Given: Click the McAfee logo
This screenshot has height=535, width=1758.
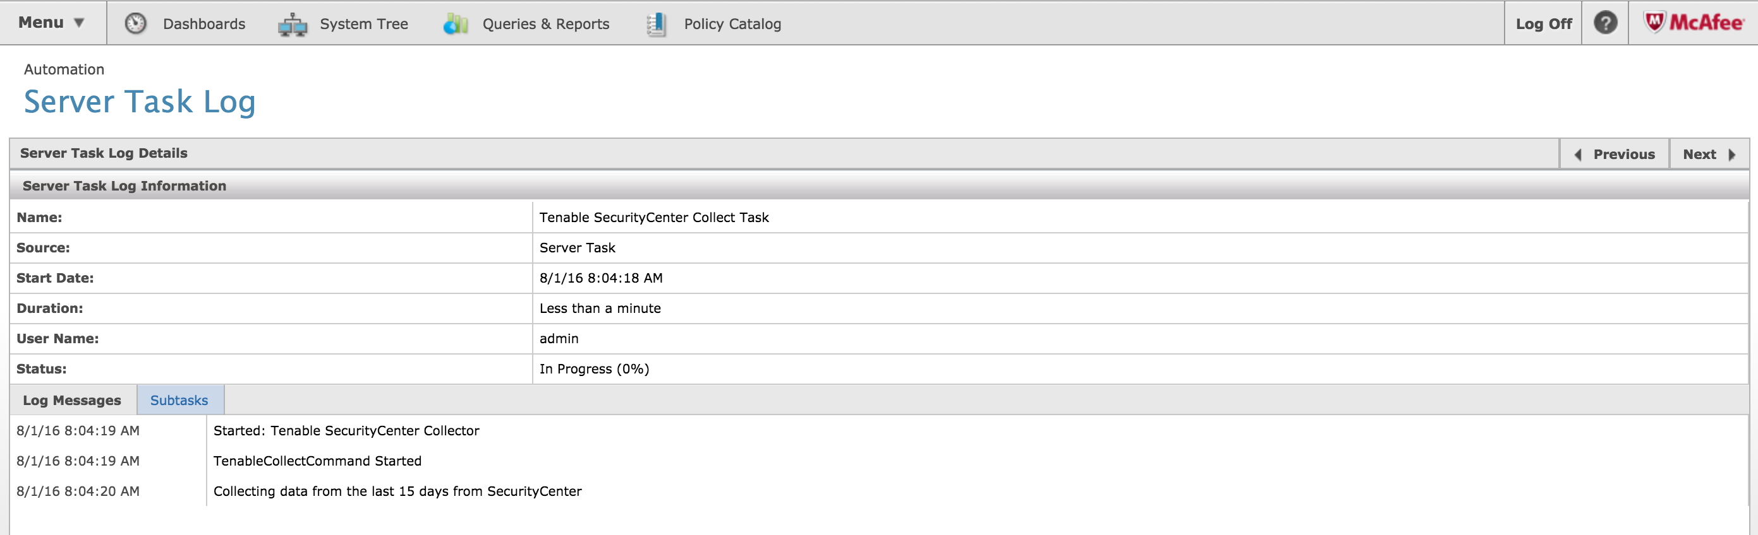Looking at the screenshot, I should [x=1693, y=23].
